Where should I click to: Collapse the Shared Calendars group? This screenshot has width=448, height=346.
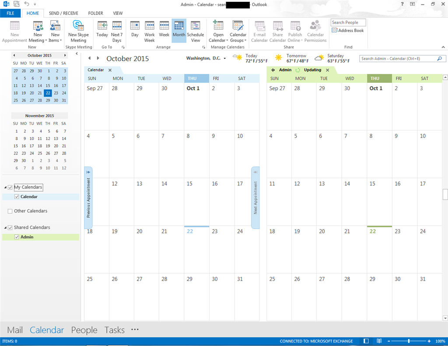coord(5,228)
